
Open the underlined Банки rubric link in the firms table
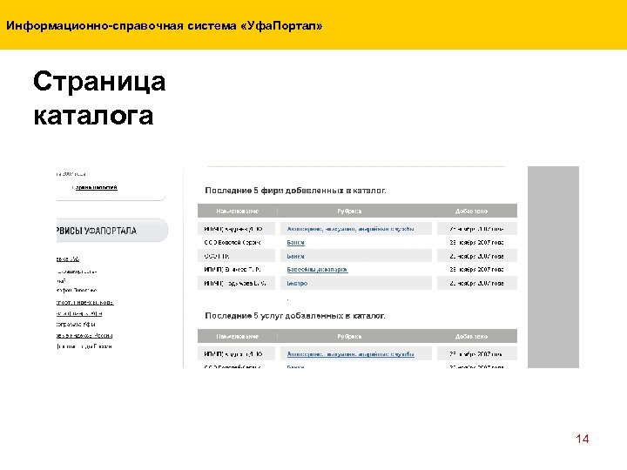[295, 243]
